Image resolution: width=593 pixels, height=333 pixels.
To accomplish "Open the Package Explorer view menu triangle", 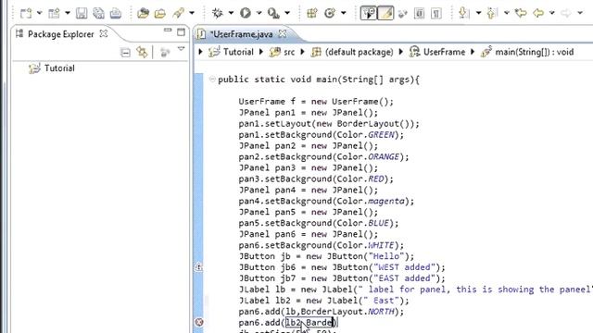I will pyautogui.click(x=182, y=49).
